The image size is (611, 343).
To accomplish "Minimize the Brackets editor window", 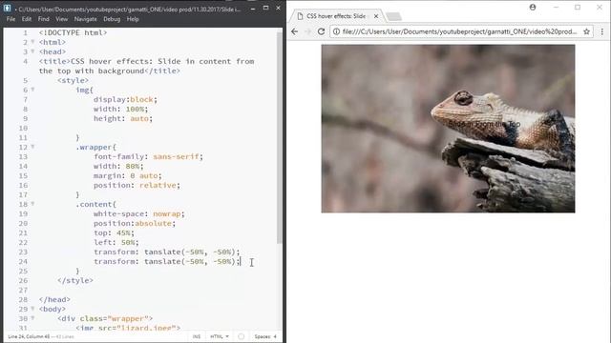I will [x=253, y=8].
